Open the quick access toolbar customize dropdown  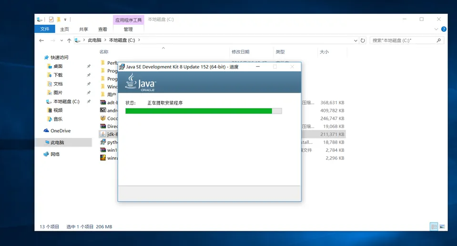click(x=65, y=20)
